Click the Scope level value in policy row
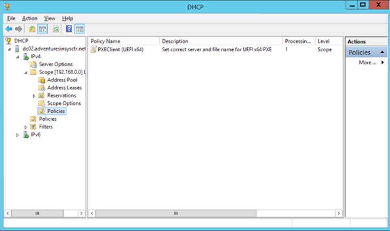Screen dimensions: 390x231 tap(325, 50)
